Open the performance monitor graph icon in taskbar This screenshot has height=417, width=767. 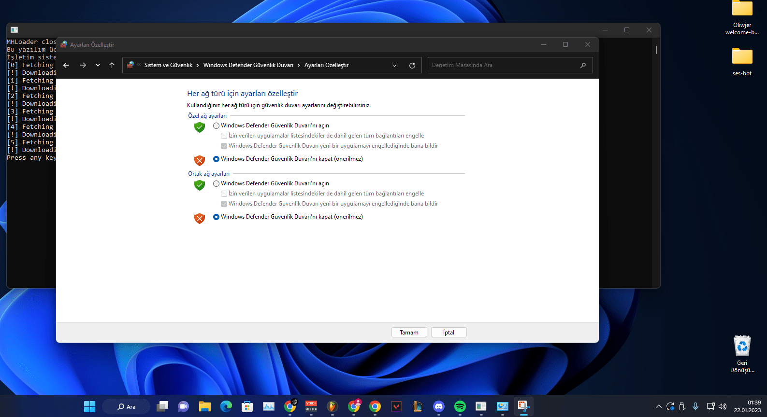(x=269, y=406)
